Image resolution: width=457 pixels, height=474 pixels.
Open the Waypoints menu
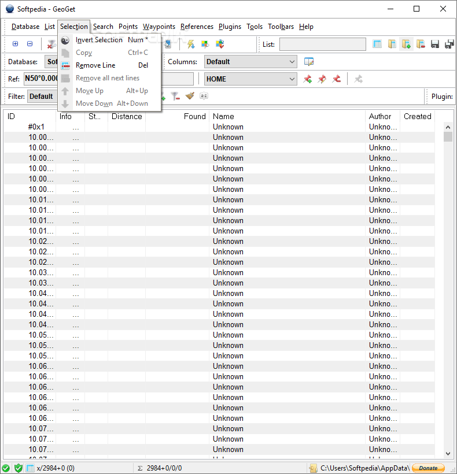click(159, 27)
